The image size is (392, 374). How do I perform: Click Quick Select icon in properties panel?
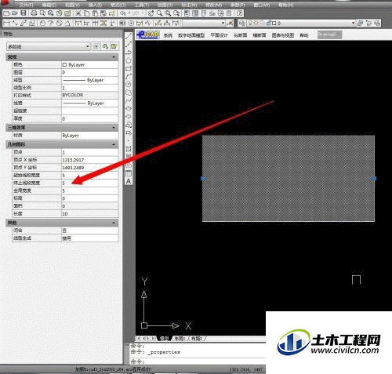[x=114, y=46]
